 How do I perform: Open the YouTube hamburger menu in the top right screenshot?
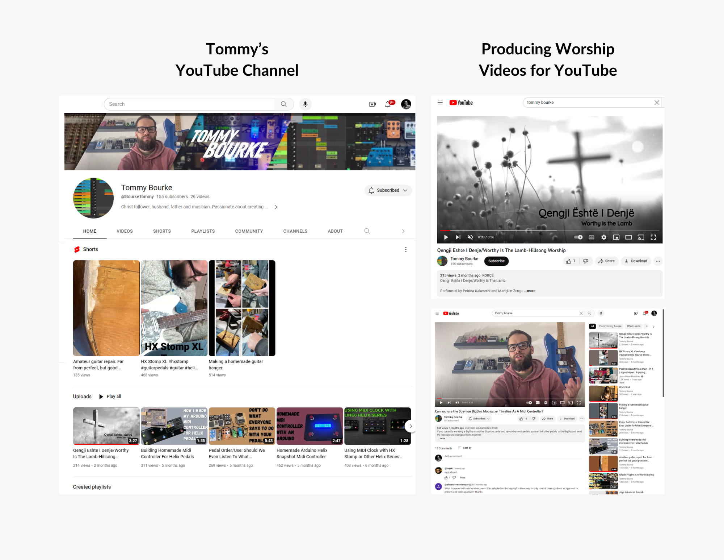click(440, 103)
